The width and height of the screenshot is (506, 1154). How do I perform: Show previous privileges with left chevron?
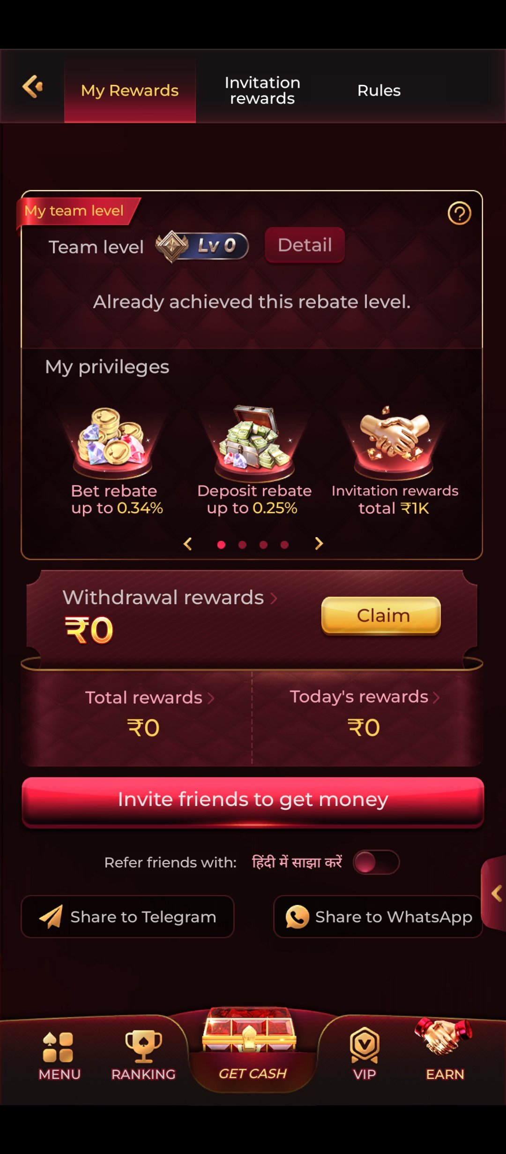coord(188,544)
